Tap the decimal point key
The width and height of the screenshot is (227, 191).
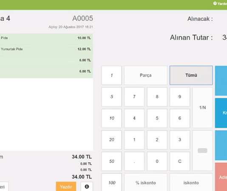(134, 161)
